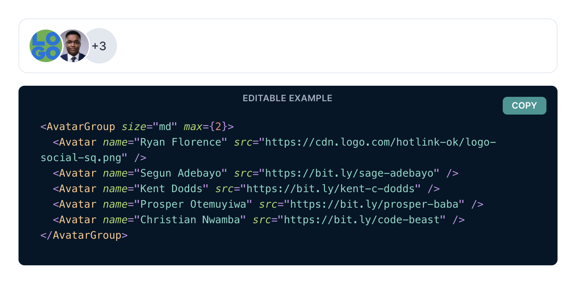
Task: Click the avatar group preview panel
Action: (x=289, y=45)
